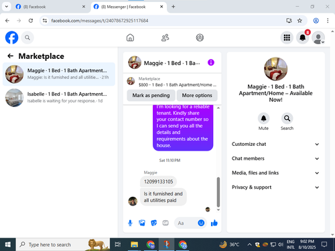Open the volume control in system tray
This screenshot has height=251, width=335.
coord(281,244)
